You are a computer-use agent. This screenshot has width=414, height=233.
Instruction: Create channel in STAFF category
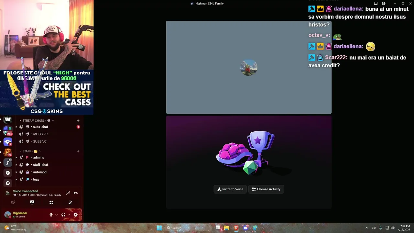78,151
